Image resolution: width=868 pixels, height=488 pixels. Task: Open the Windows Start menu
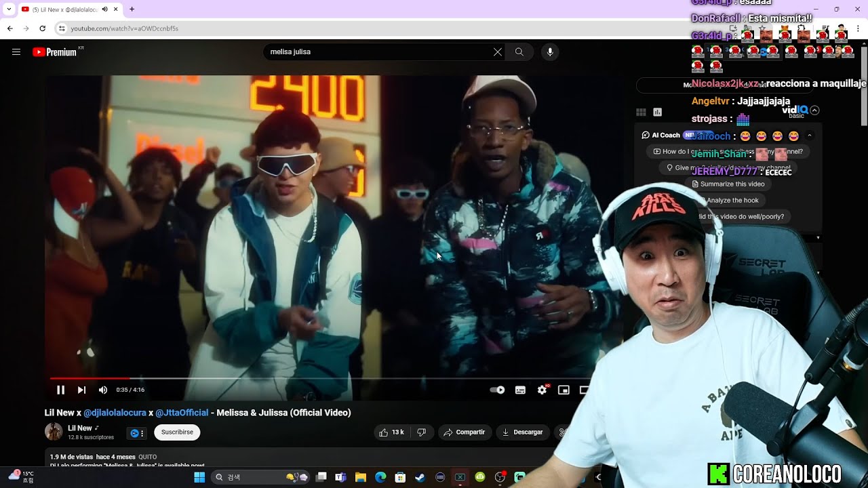[199, 477]
